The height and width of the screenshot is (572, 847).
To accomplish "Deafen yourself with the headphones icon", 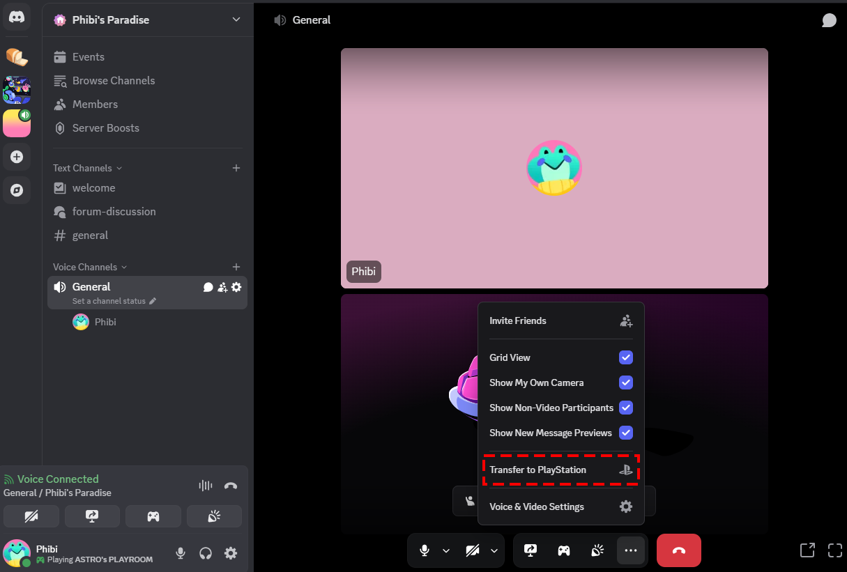I will point(205,553).
